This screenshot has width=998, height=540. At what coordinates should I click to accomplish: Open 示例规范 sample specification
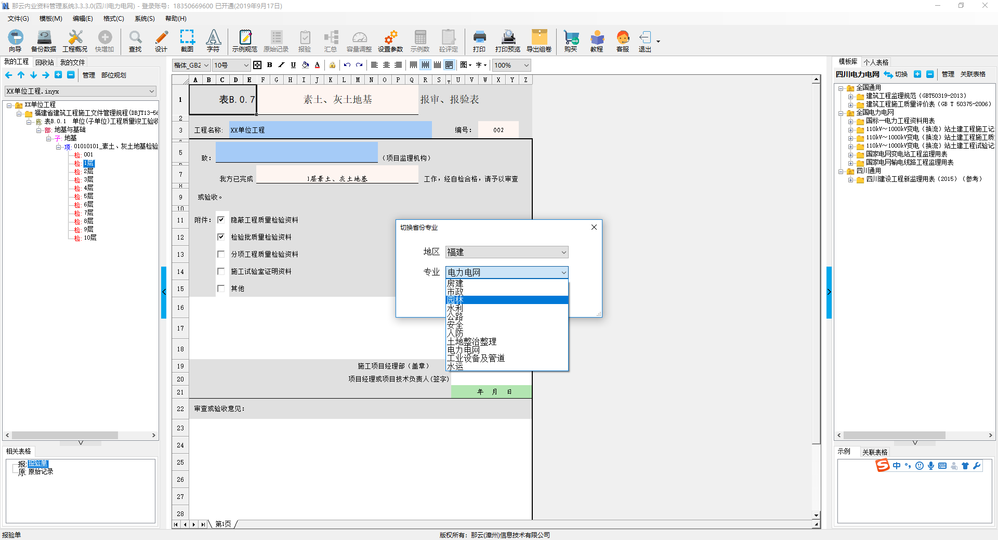[x=245, y=41]
